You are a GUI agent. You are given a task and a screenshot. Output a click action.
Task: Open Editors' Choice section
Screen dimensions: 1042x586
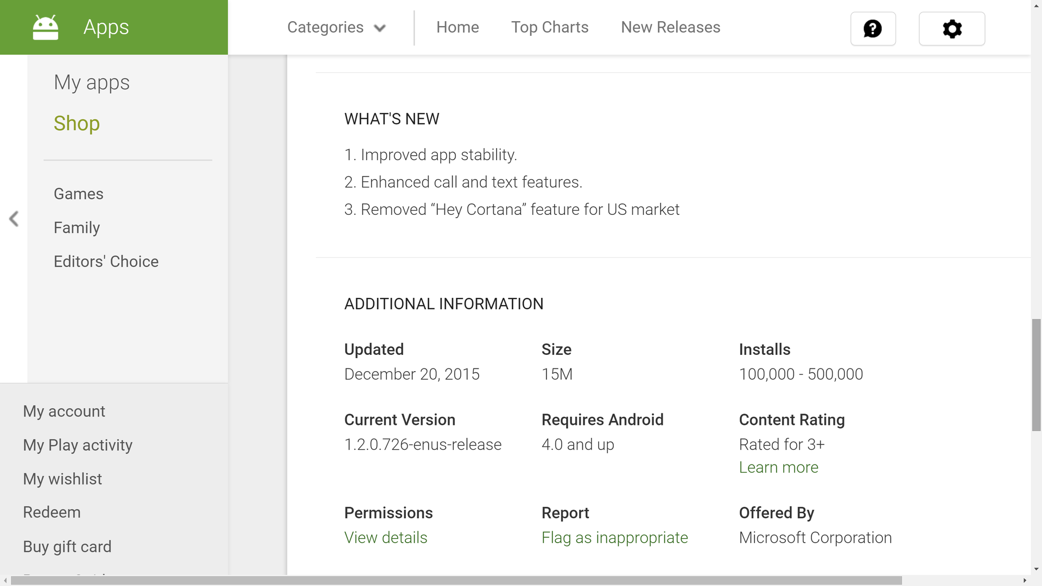point(106,262)
